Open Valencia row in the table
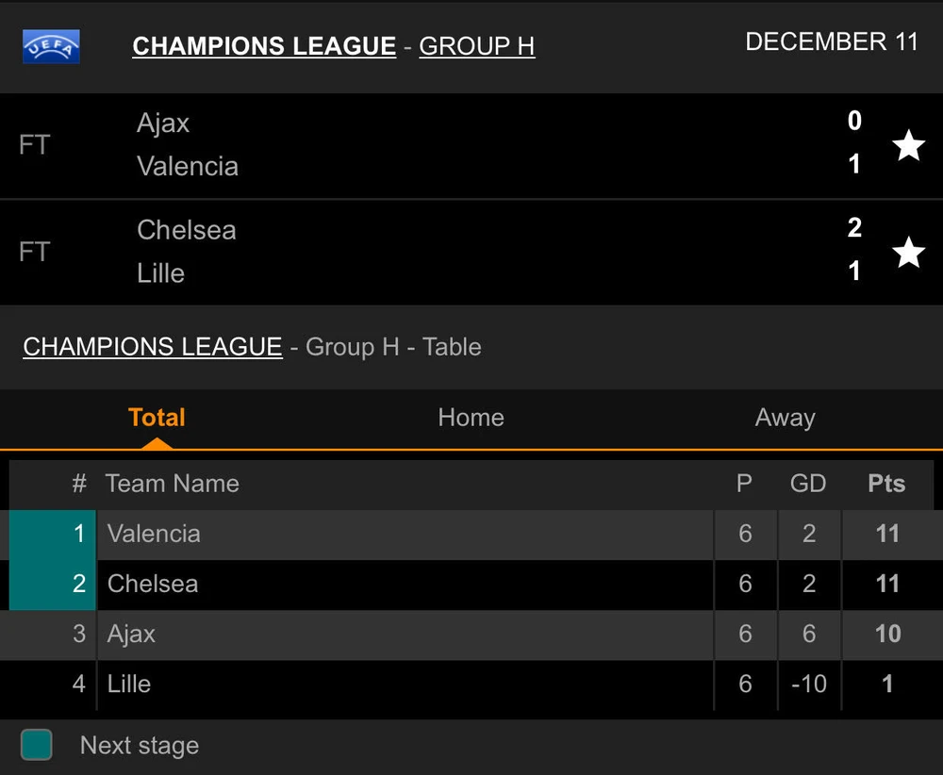 point(154,534)
